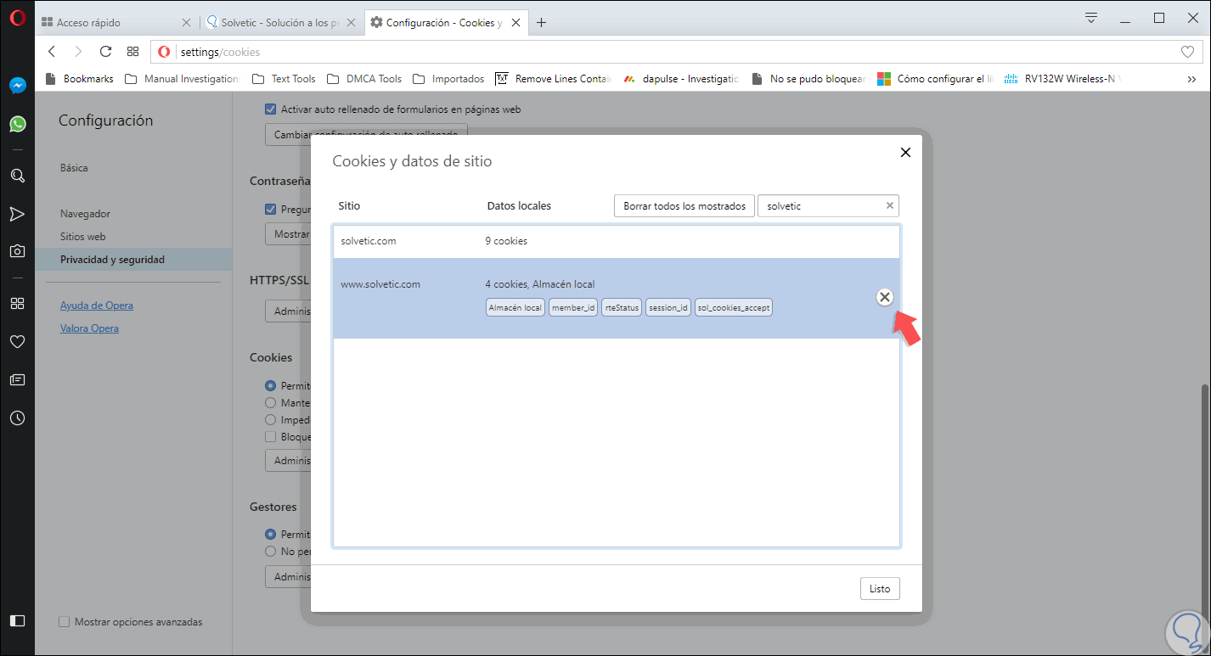1211x656 pixels.
Task: Open the Opera main menu logo
Action: click(18, 18)
